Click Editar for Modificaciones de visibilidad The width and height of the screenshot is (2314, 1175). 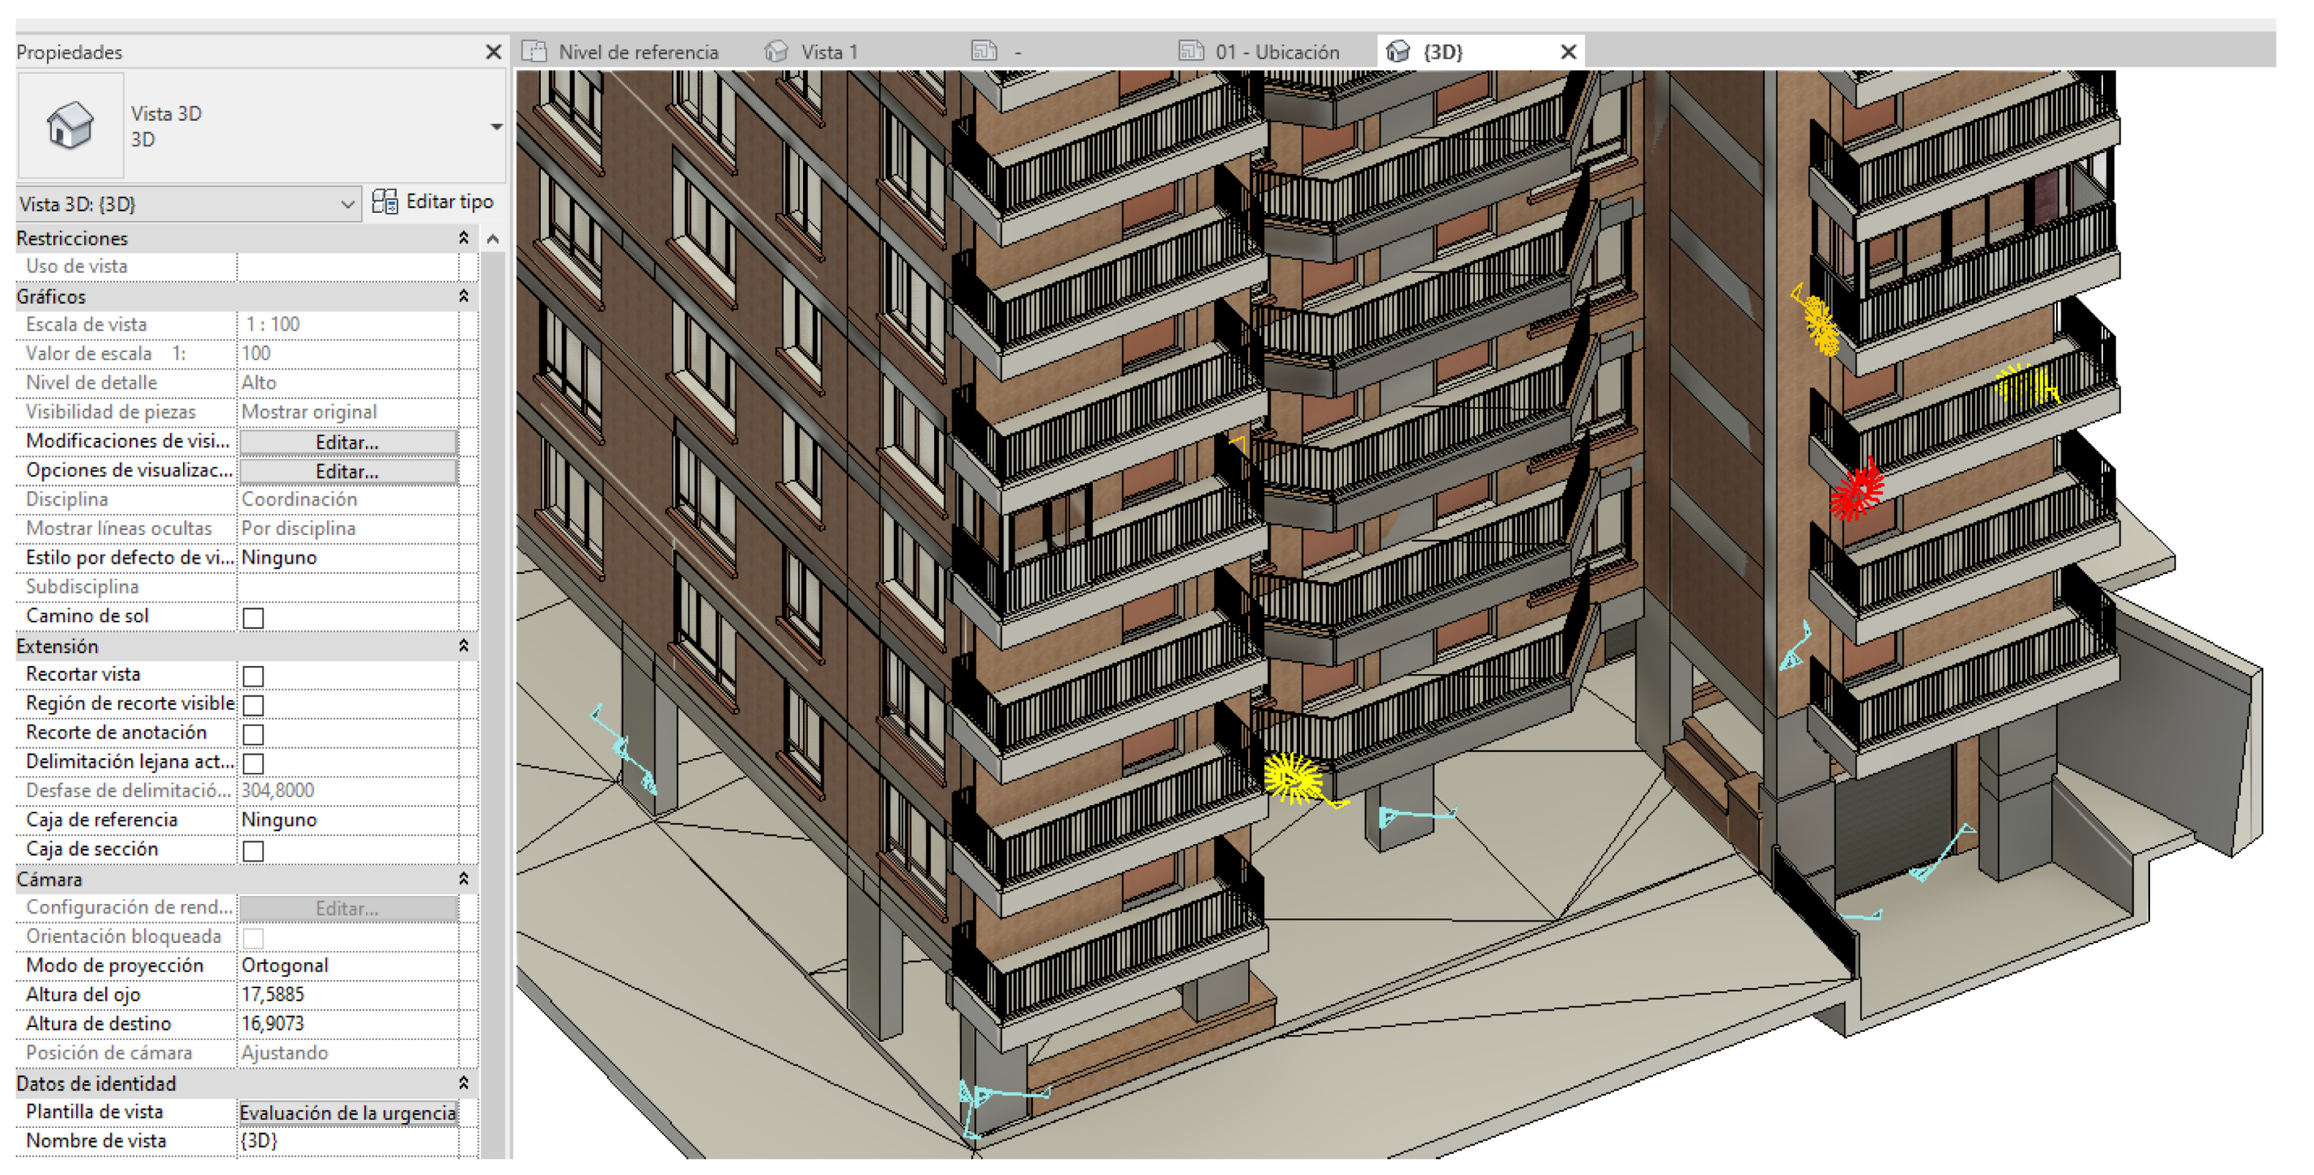click(x=348, y=443)
